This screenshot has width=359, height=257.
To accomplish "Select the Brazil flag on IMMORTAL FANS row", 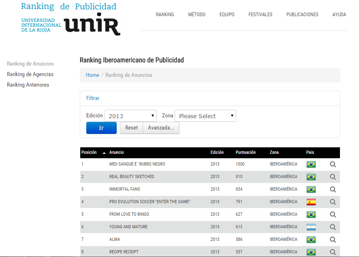I will 311,189.
